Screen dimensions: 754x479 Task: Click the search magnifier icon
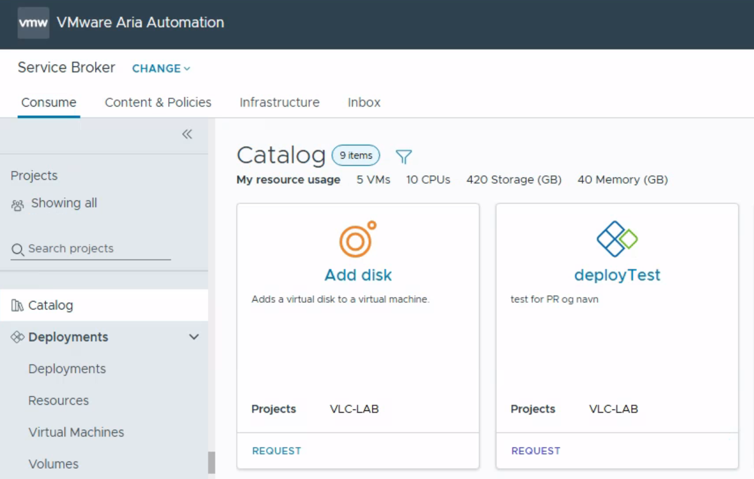point(18,250)
